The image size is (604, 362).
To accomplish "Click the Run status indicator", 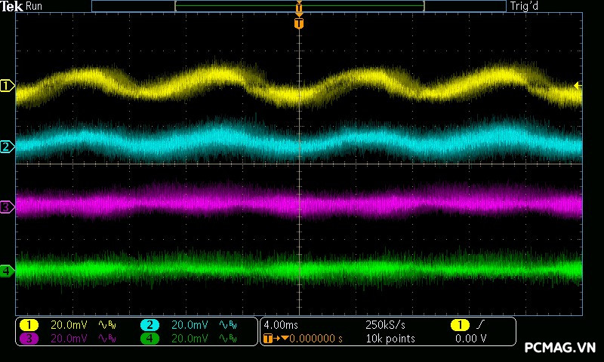I will point(34,6).
